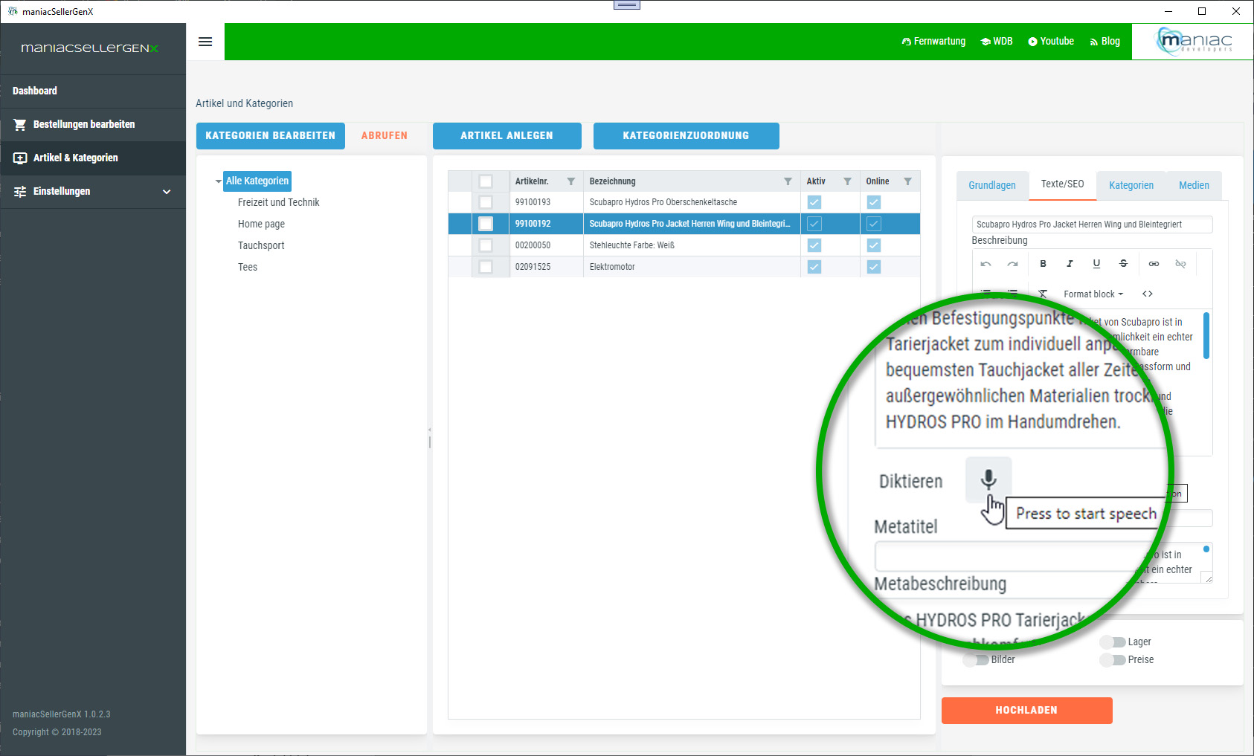This screenshot has width=1254, height=756.
Task: Remove hyperlink in description editor
Action: pyautogui.click(x=1180, y=264)
